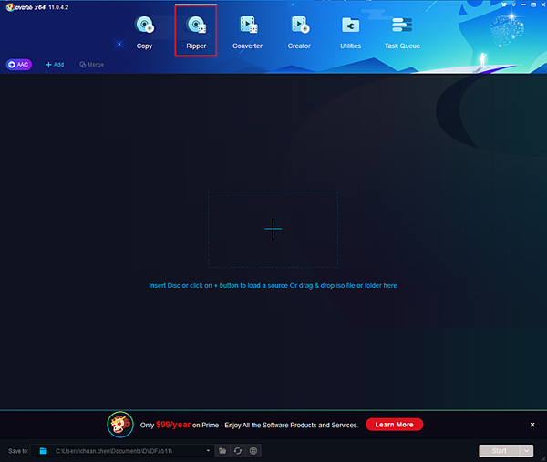
Task: Click the Insert Disc instruction text
Action: (273, 285)
